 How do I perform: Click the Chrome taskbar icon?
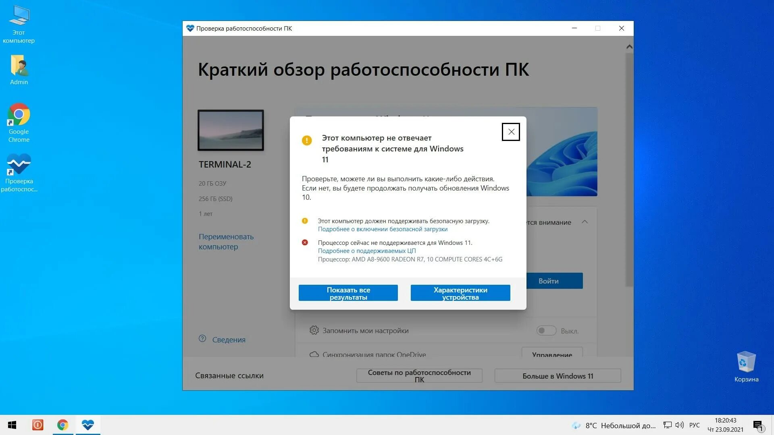pos(62,425)
